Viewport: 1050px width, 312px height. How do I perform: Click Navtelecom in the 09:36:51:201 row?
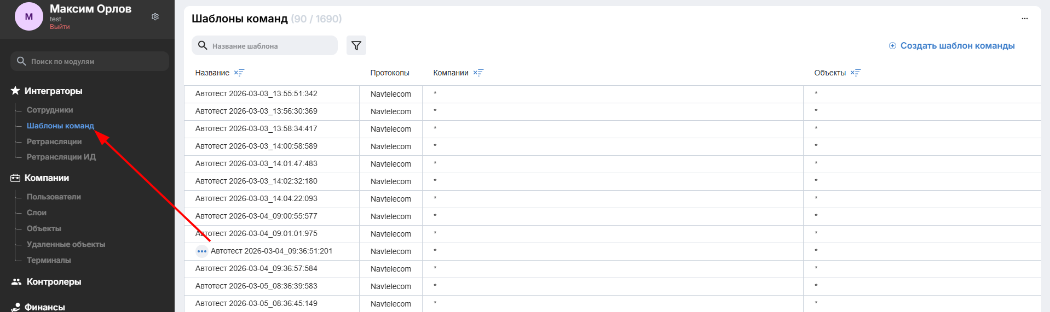coord(391,251)
